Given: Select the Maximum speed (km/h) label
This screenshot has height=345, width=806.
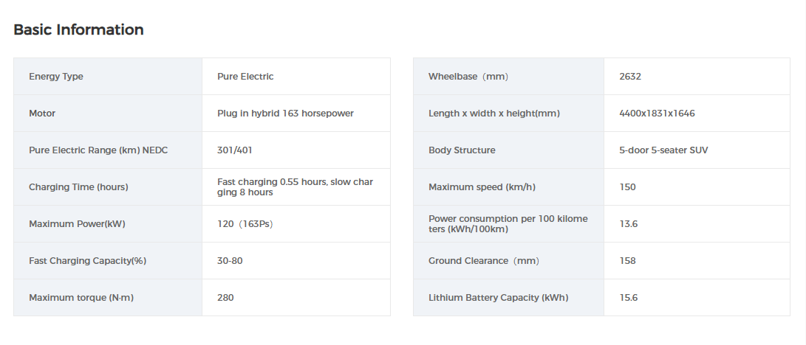Looking at the screenshot, I should 482,187.
